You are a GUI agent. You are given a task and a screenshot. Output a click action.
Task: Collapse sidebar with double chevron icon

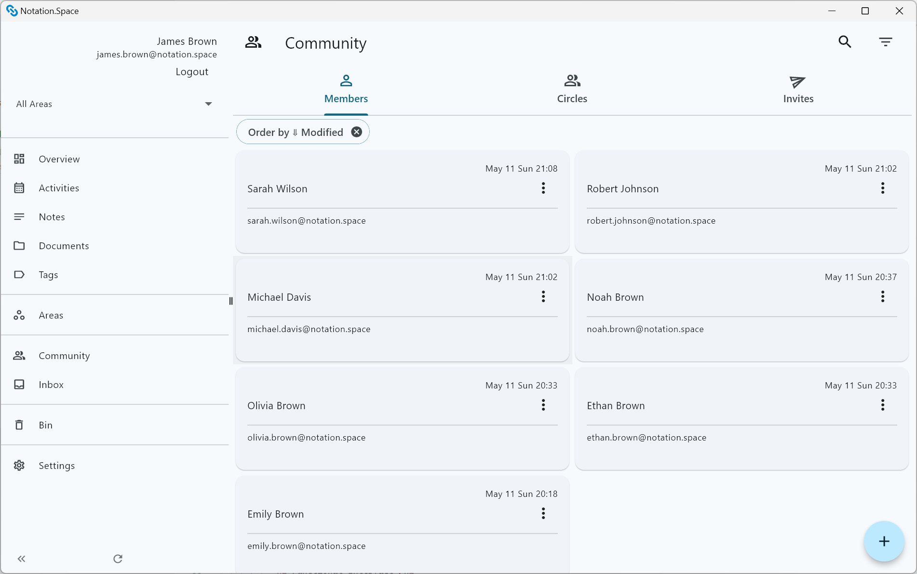click(x=21, y=559)
